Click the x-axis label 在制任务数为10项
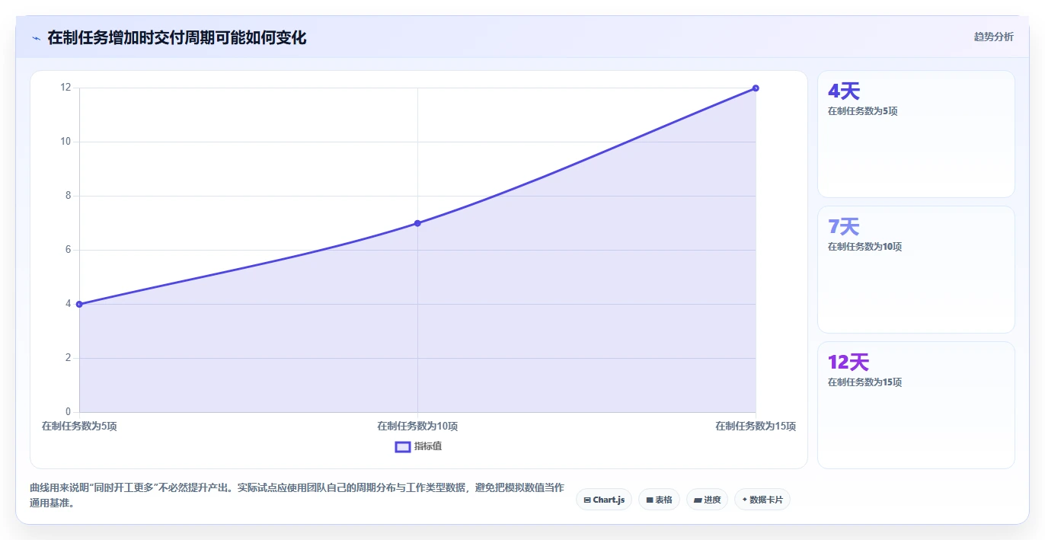This screenshot has height=540, width=1045. [417, 427]
